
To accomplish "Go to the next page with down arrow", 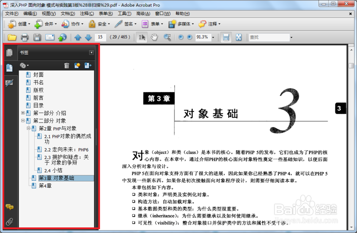I will [x=88, y=37].
